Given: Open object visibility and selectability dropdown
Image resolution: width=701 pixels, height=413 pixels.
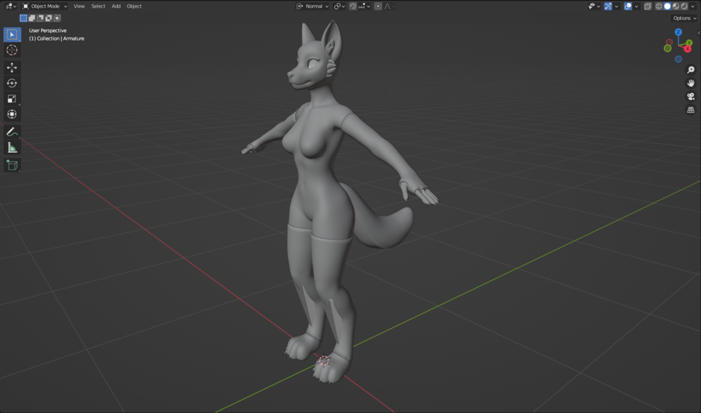Looking at the screenshot, I should [x=594, y=6].
